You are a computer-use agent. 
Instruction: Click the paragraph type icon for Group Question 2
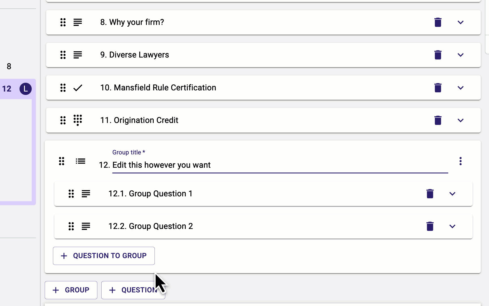pos(86,226)
